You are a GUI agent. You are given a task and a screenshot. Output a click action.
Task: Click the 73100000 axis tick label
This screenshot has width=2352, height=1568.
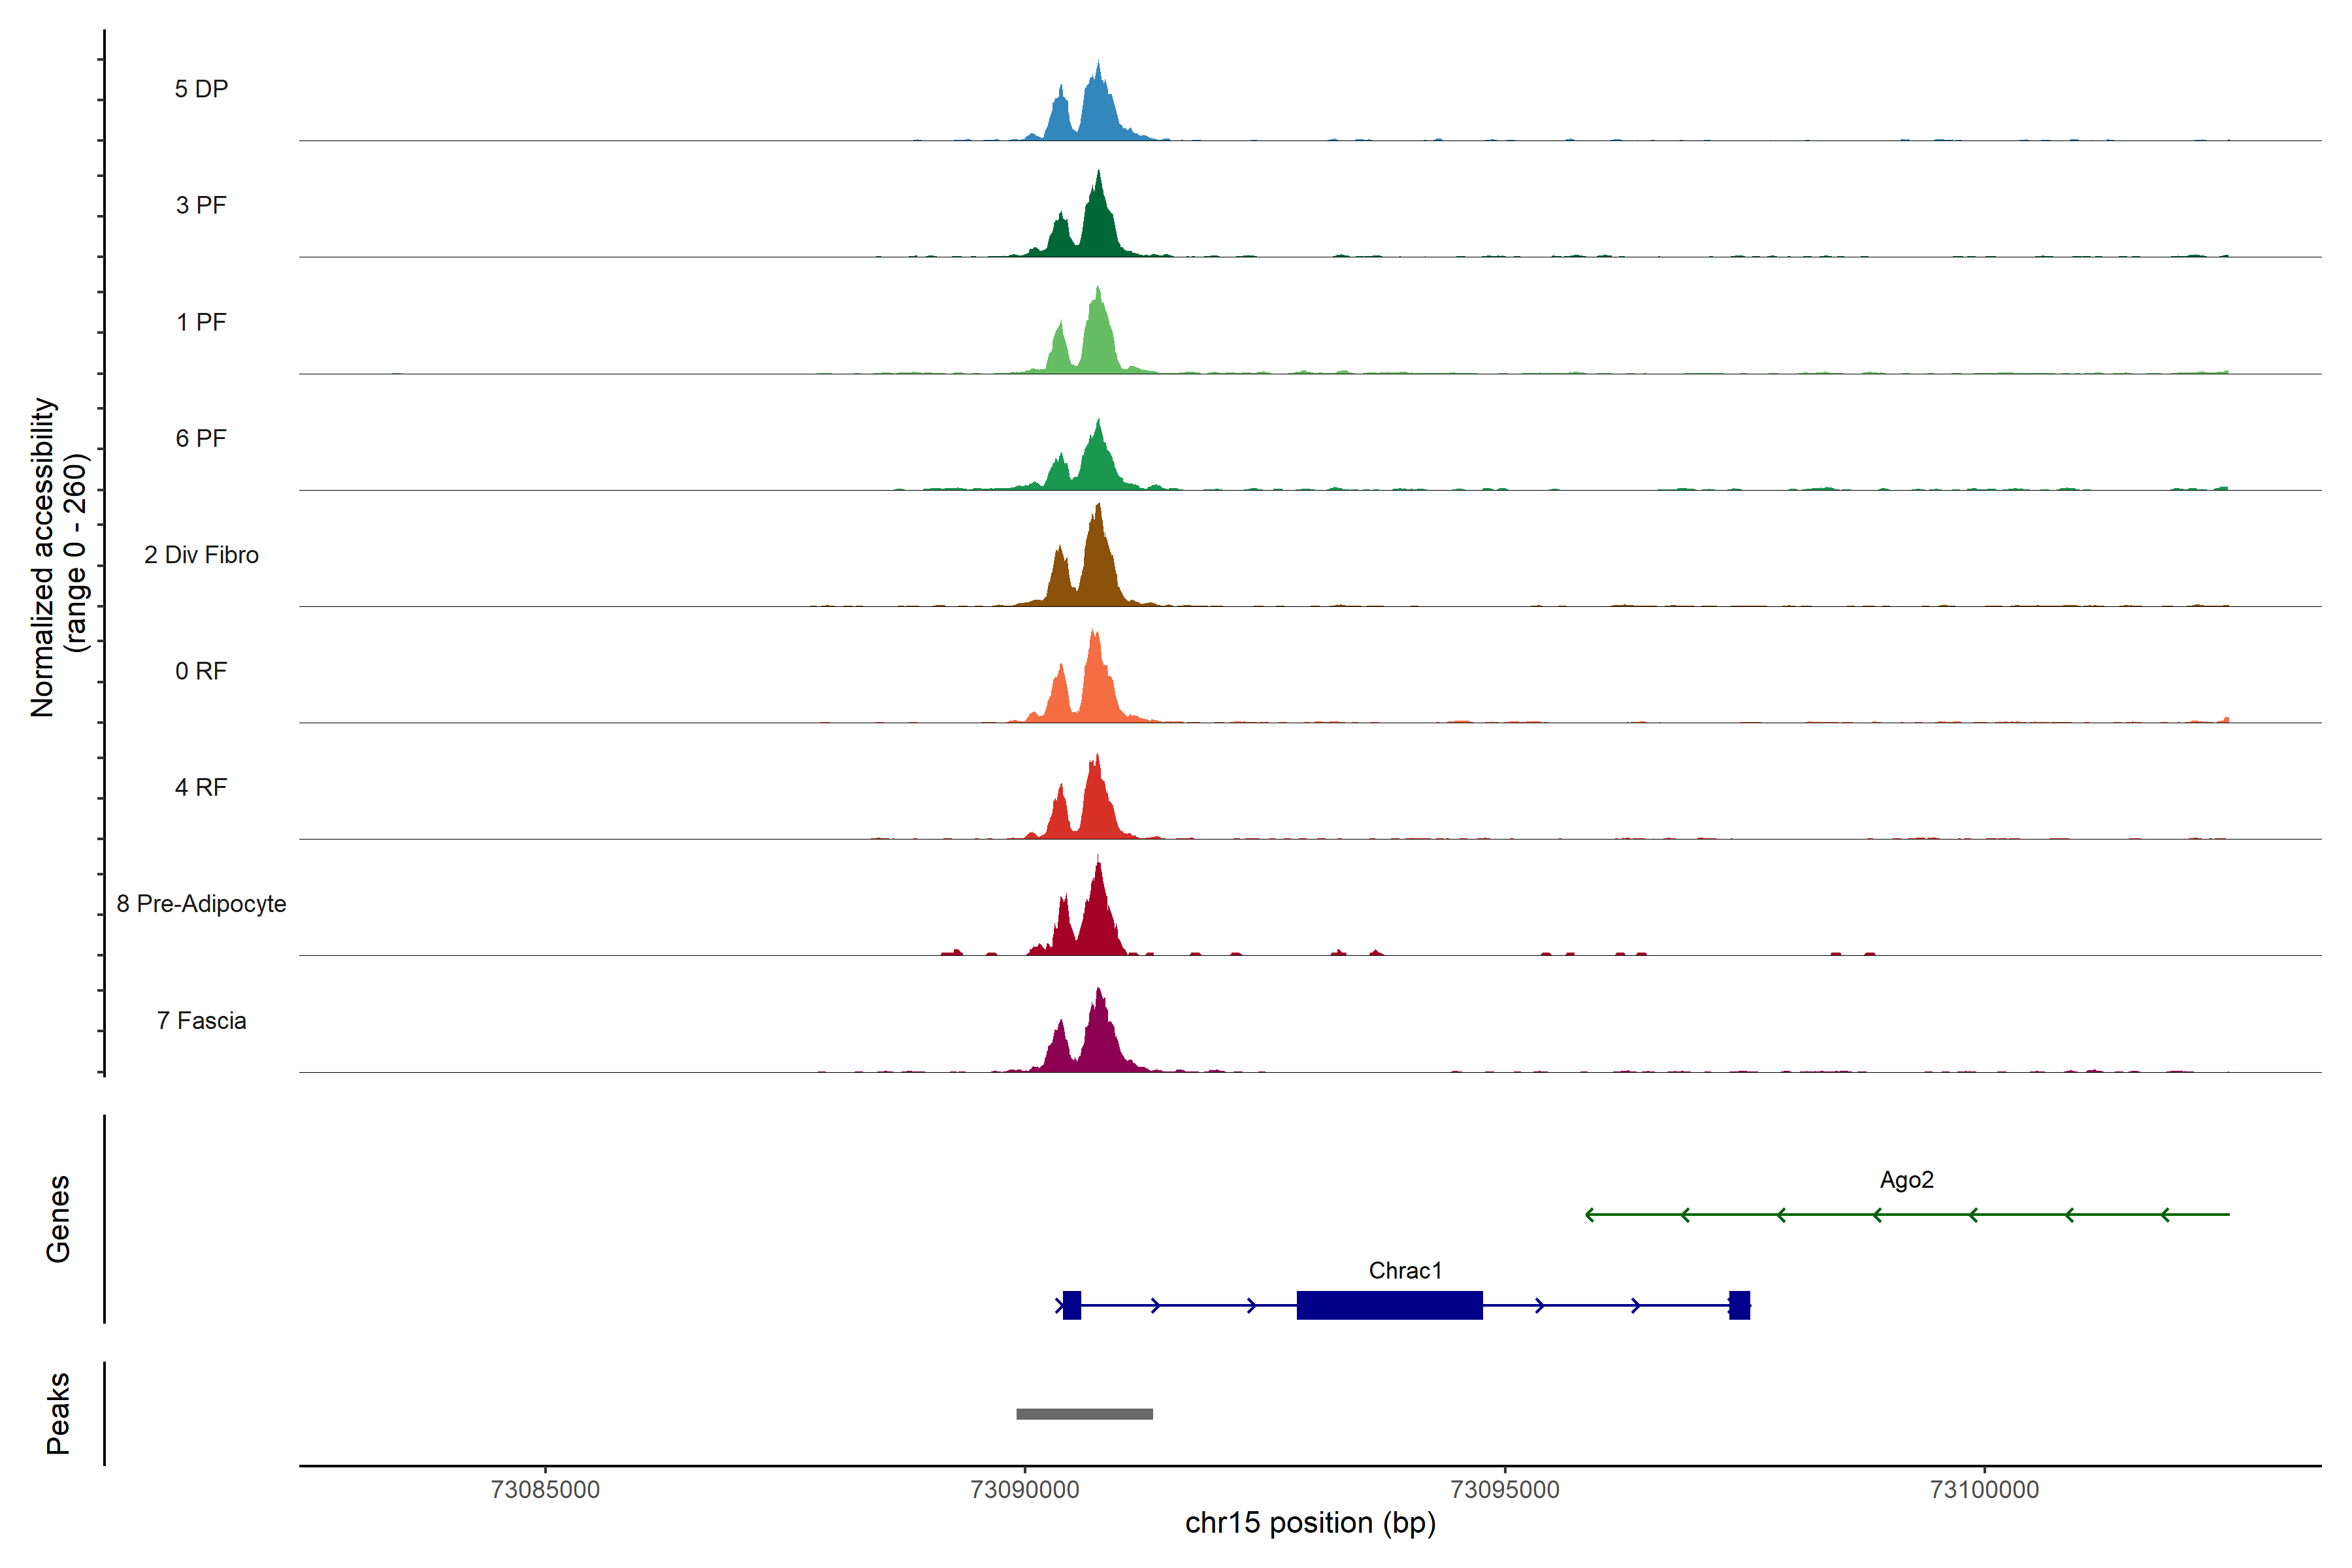[1984, 1489]
